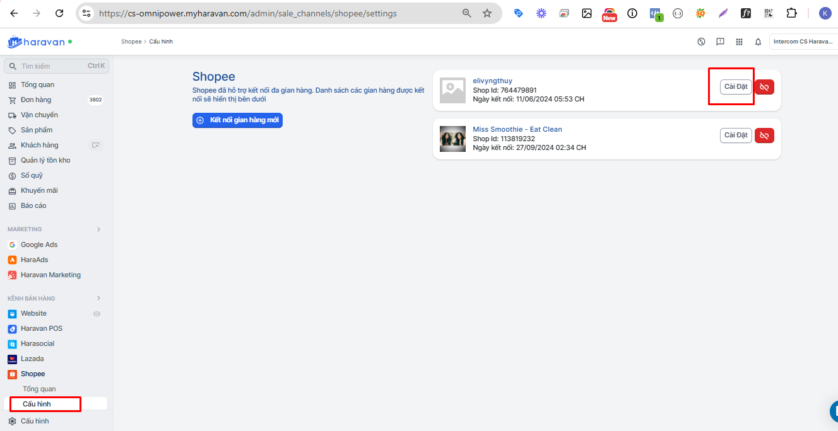The image size is (838, 431).
Task: Open the apps grid icon in the header
Action: (x=739, y=42)
